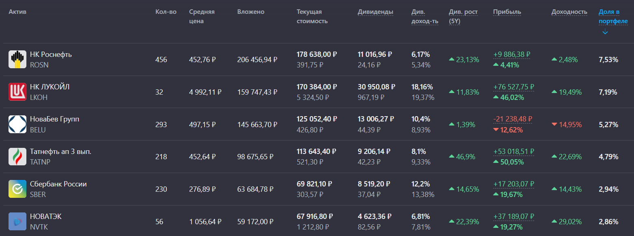The width and height of the screenshot is (634, 236).
Task: Click the NOVATEK blue logo icon
Action: point(17,222)
